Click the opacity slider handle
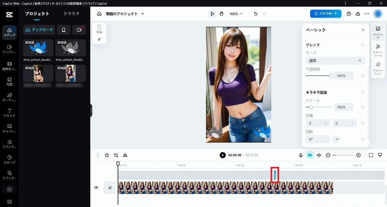387x207 pixels. tap(331, 76)
